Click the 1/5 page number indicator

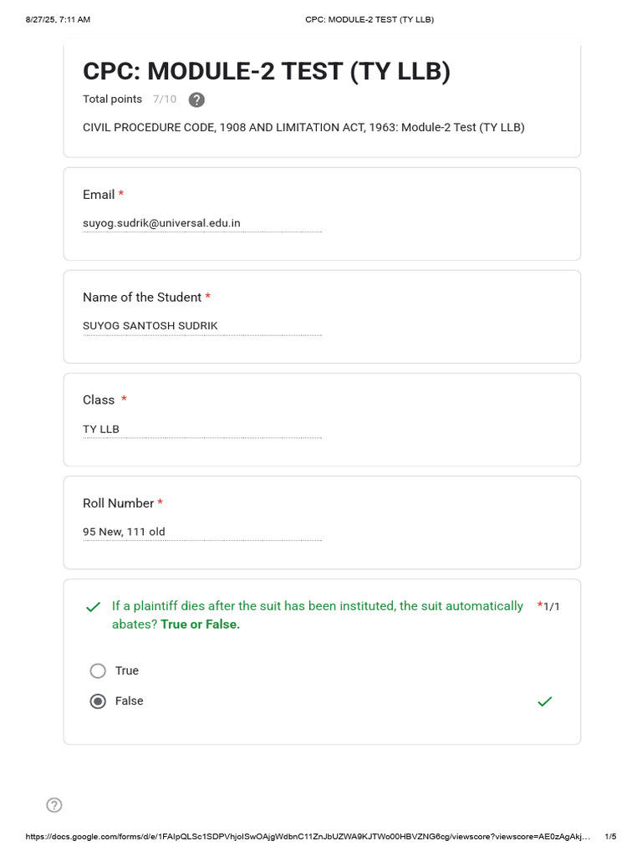(x=610, y=836)
